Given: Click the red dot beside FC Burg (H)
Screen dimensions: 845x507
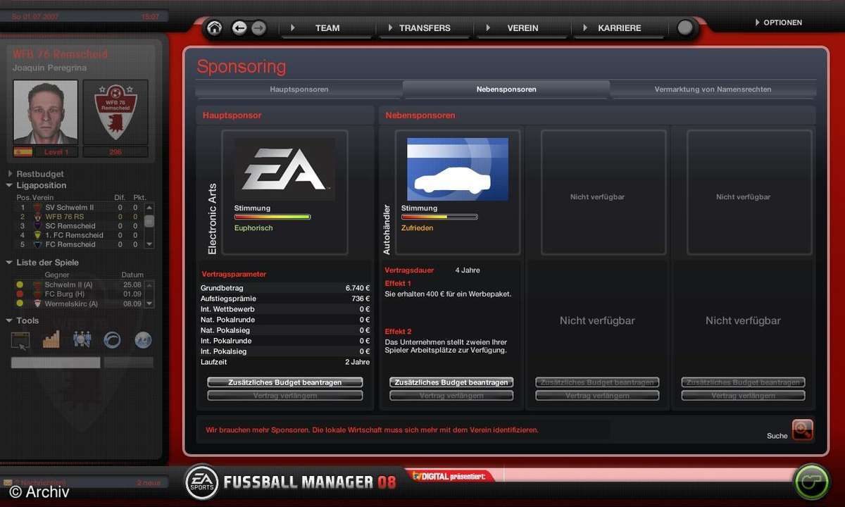Looking at the screenshot, I should [20, 294].
